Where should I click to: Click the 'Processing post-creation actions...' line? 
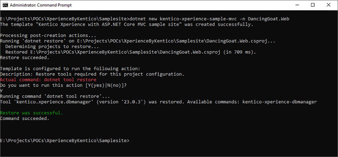pyautogui.click(x=48, y=35)
